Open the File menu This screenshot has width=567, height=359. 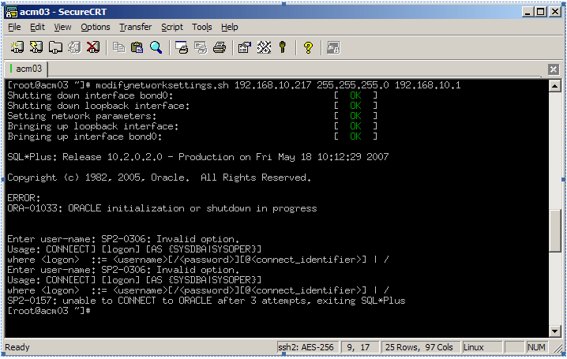coord(14,27)
